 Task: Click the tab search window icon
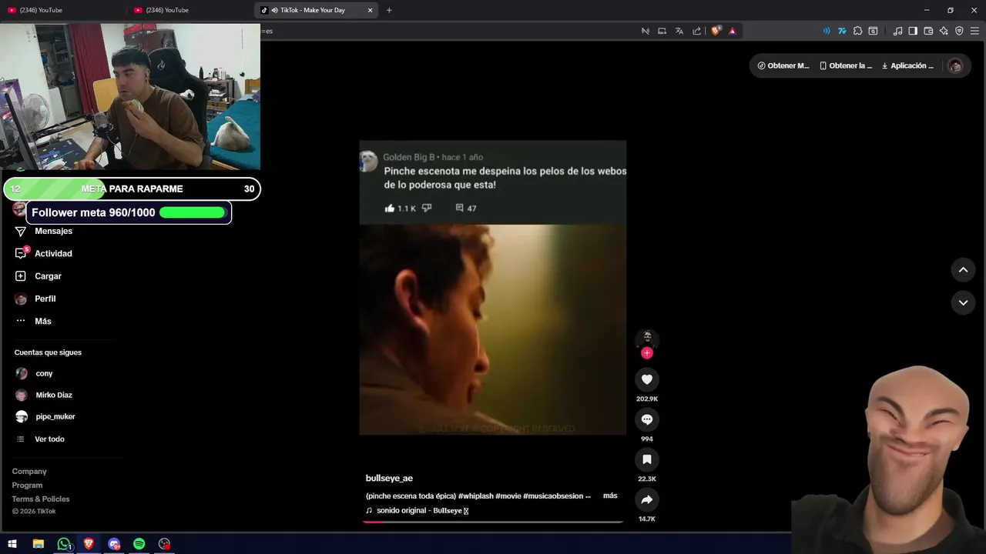[873, 31]
